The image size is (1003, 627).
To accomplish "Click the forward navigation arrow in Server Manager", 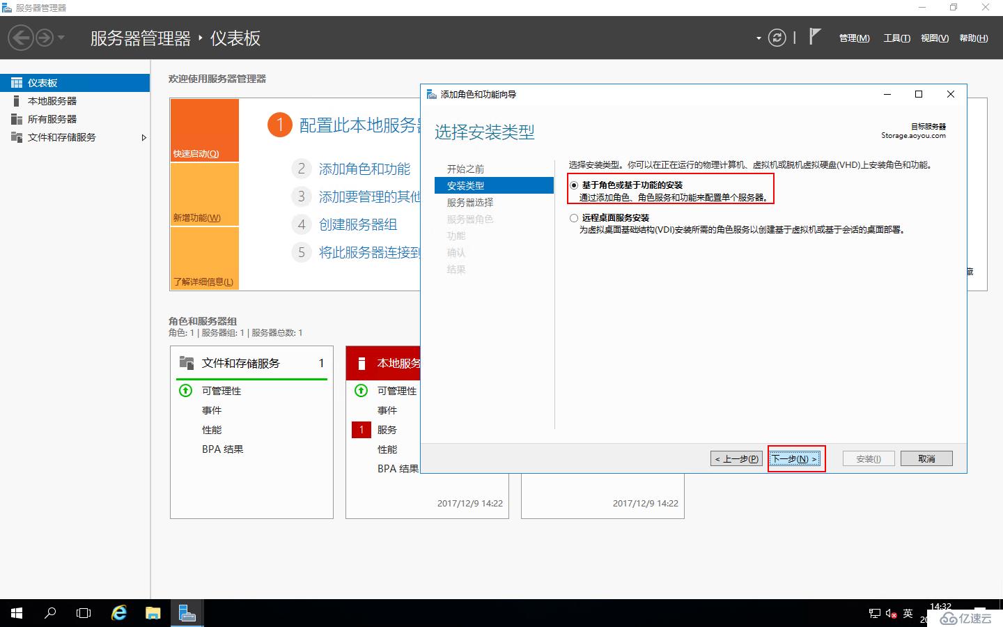I will [44, 38].
